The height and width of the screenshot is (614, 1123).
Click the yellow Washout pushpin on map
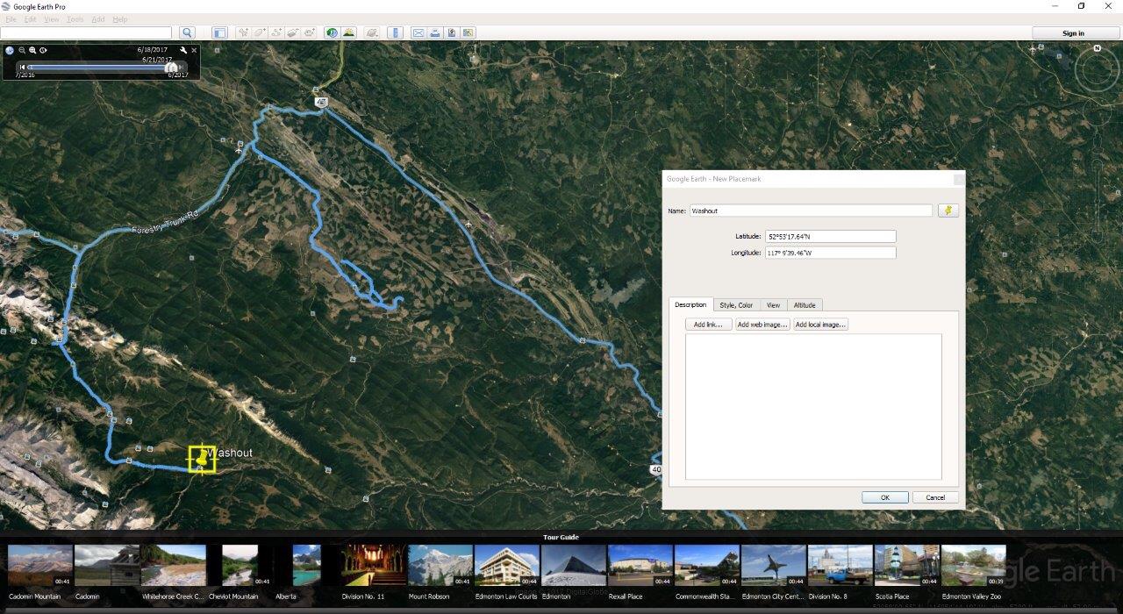pos(203,458)
